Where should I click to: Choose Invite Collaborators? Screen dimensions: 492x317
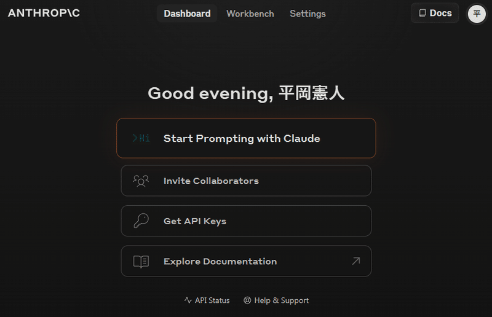click(x=247, y=181)
